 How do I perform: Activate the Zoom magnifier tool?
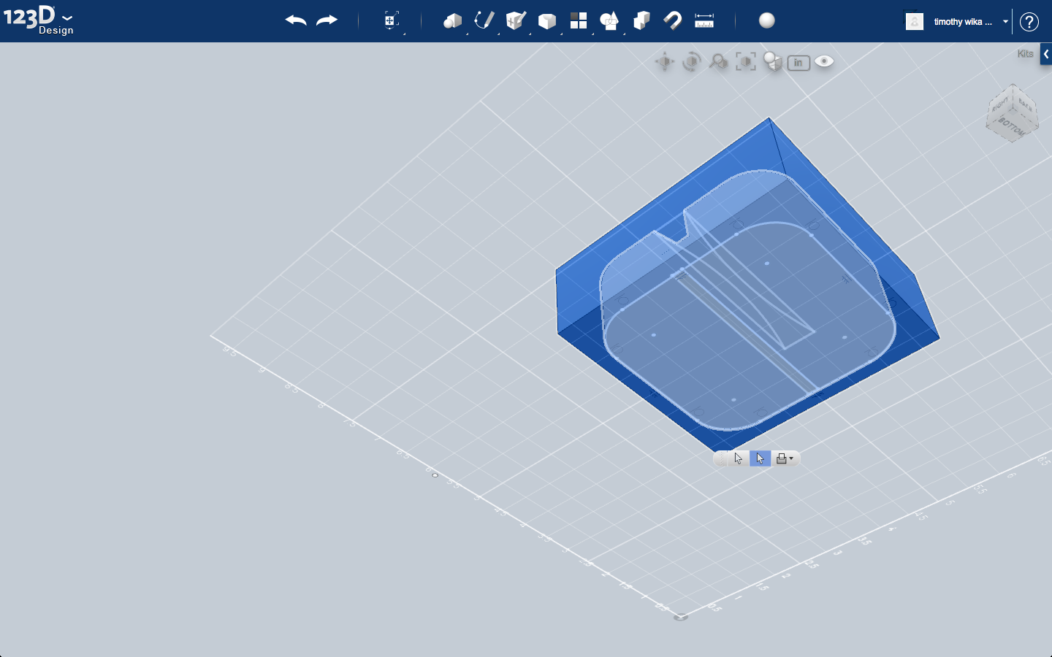[719, 62]
